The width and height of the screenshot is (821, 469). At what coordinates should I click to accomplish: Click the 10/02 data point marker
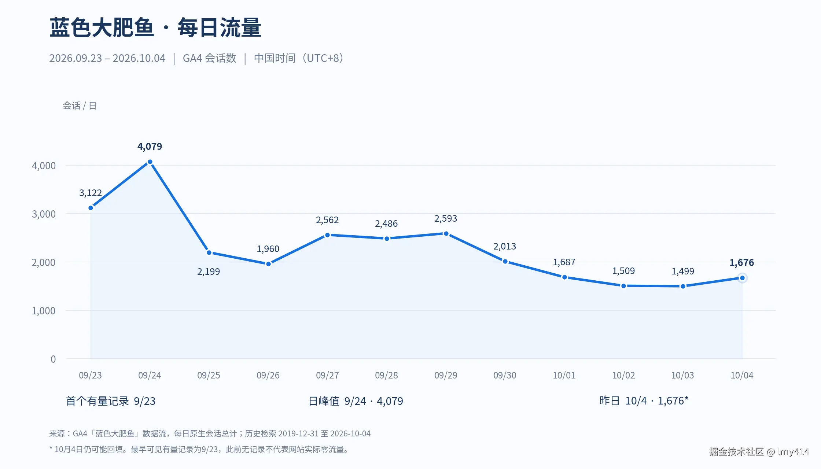pyautogui.click(x=623, y=286)
